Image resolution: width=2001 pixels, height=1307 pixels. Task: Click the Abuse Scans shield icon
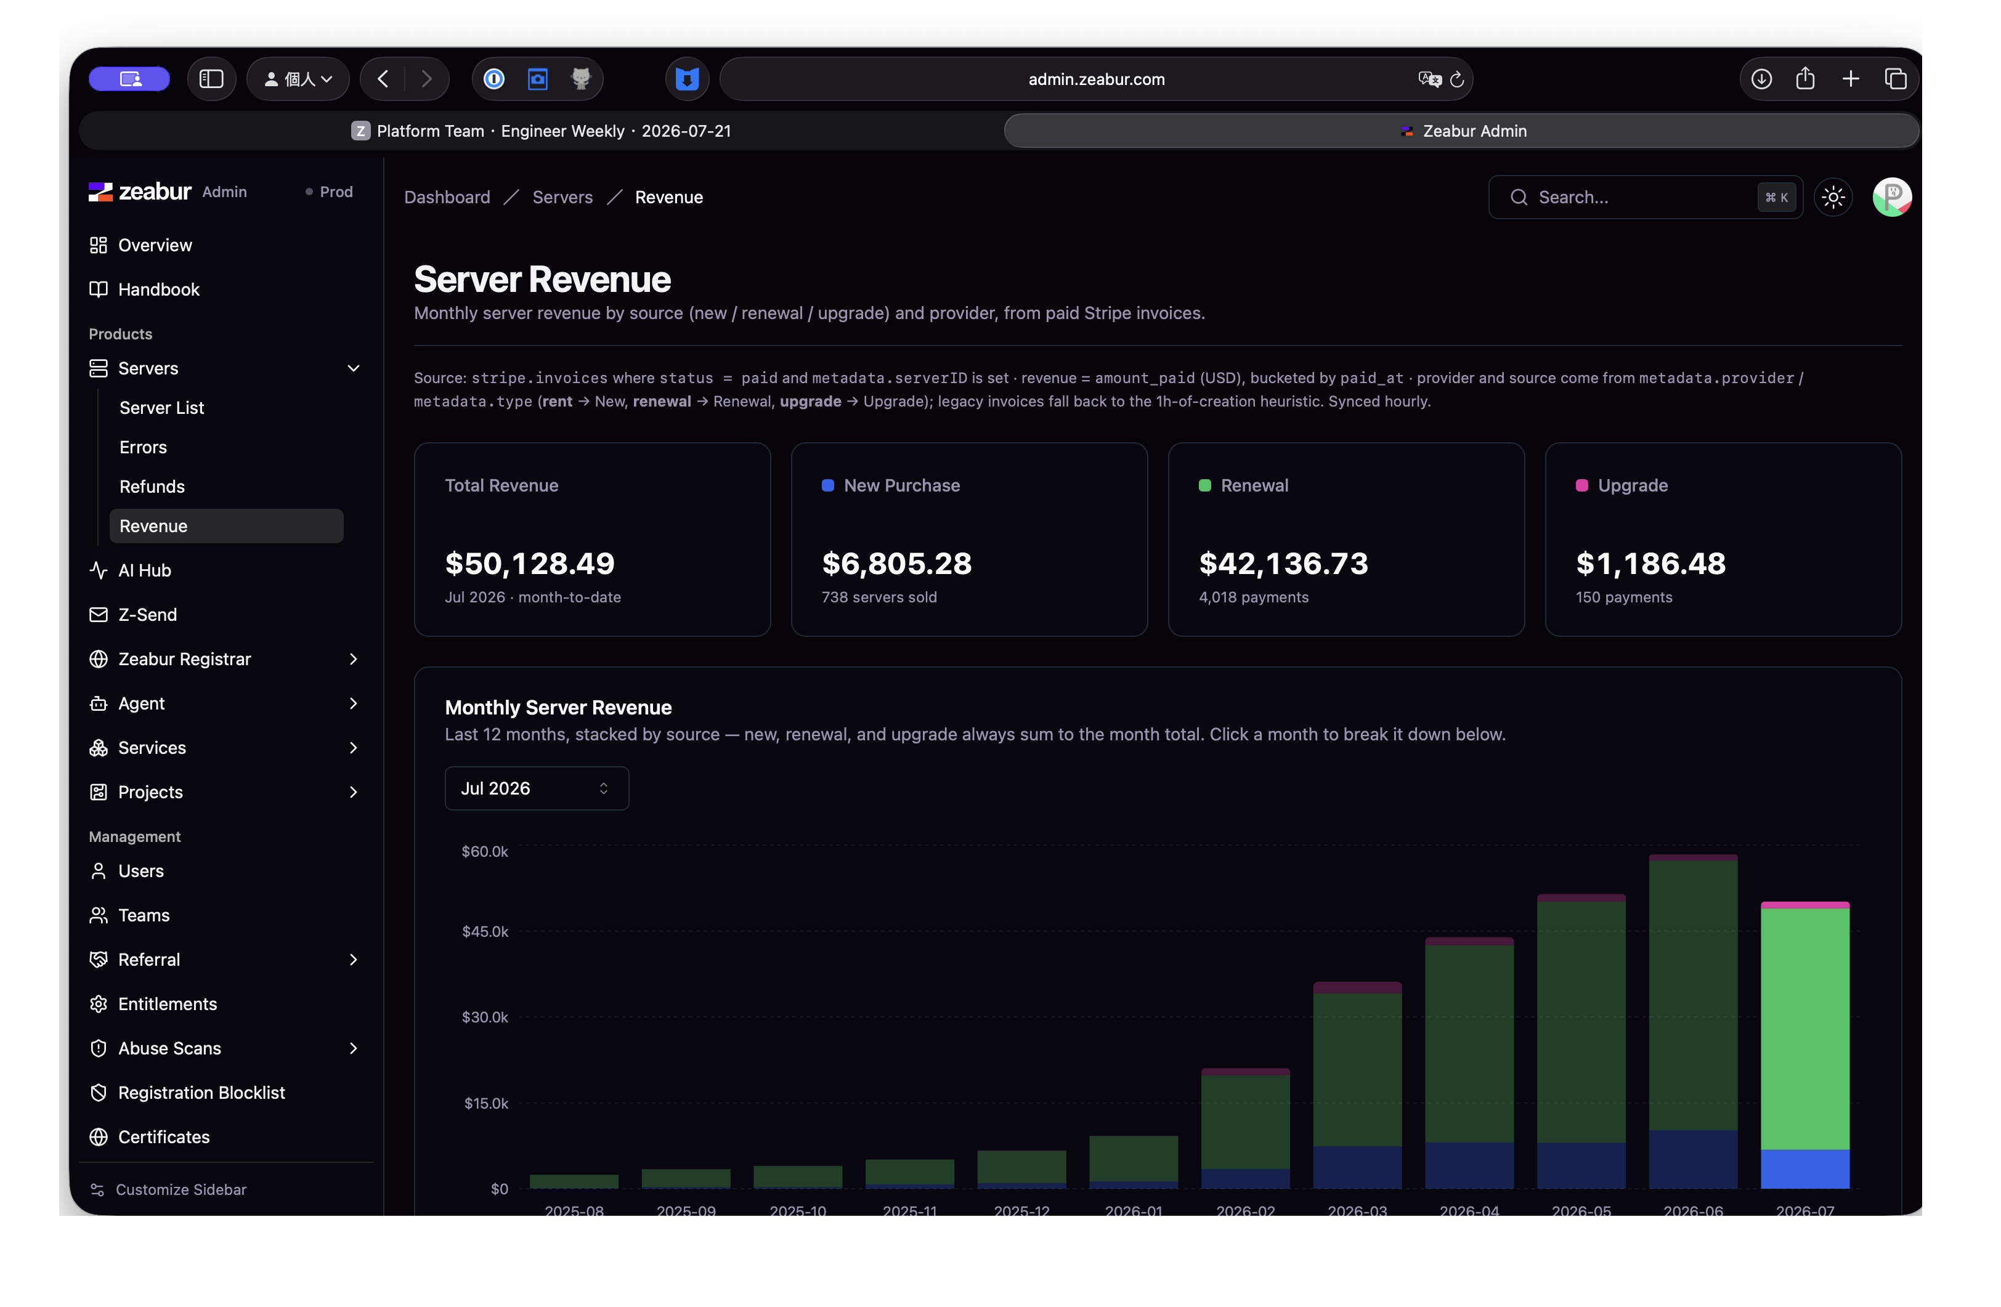[x=99, y=1049]
